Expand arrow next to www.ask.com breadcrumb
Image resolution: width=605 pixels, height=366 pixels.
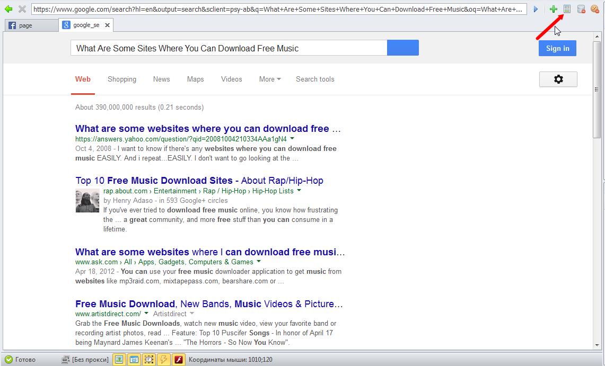pos(259,261)
